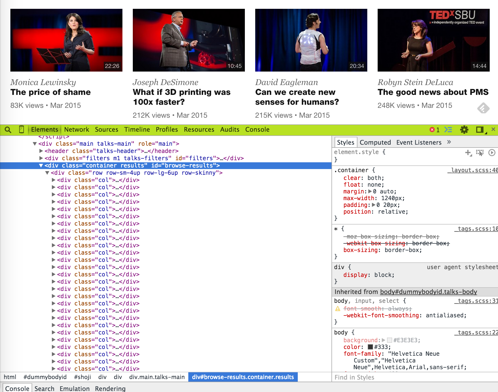Open DevTools settings gear
This screenshot has width=498, height=392.
464,130
